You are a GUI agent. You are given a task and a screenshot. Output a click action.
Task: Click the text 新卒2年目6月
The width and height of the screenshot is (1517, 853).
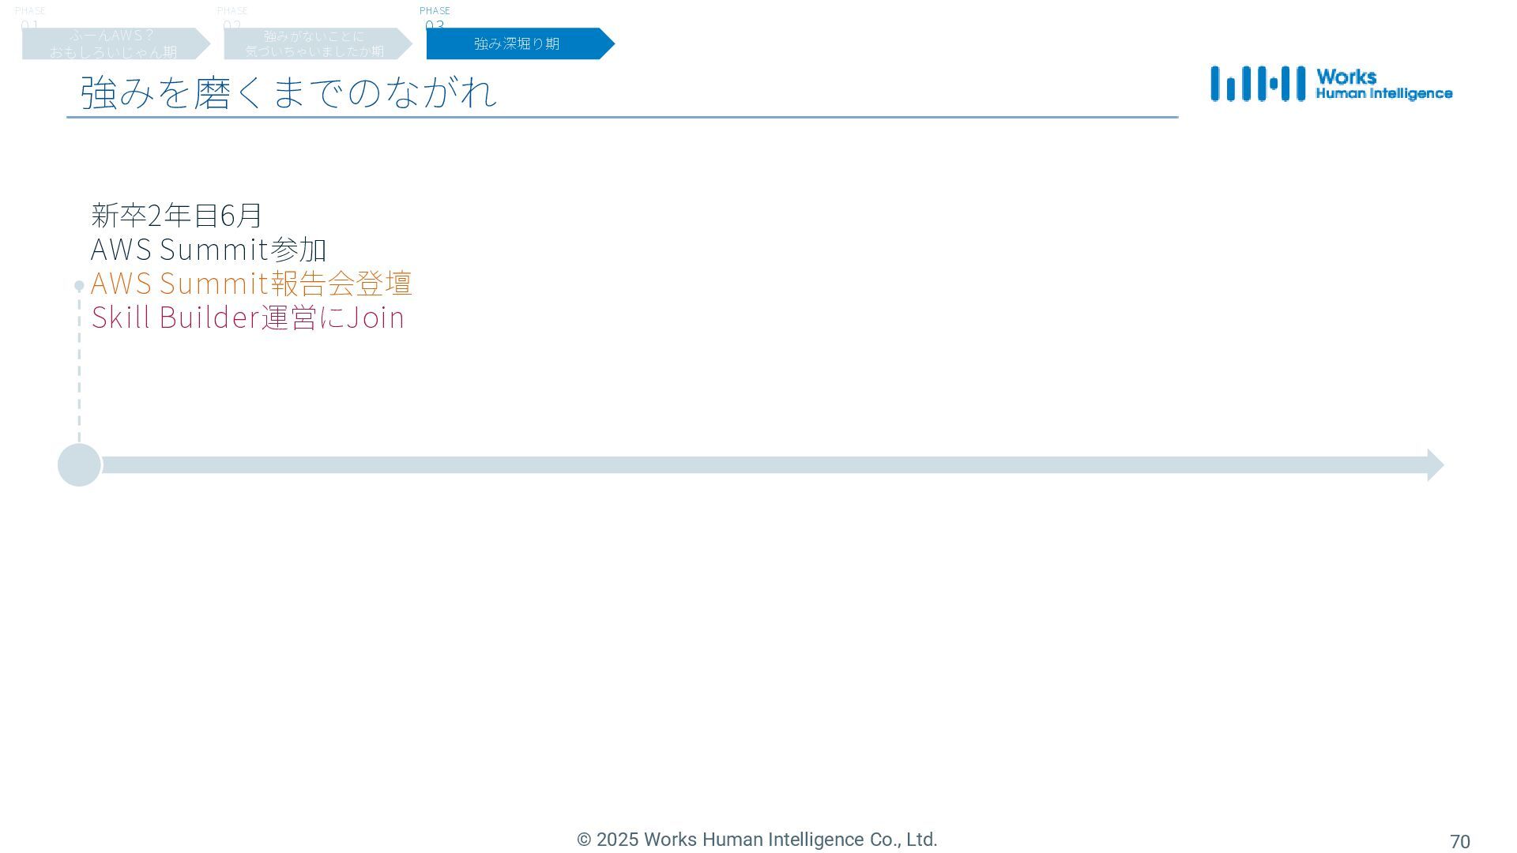(176, 215)
